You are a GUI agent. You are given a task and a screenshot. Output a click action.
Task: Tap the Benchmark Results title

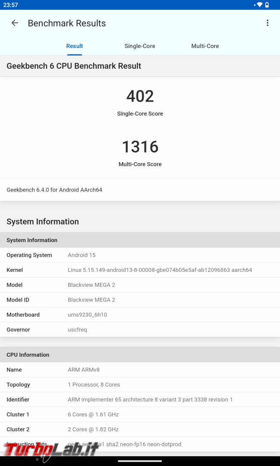tap(67, 23)
